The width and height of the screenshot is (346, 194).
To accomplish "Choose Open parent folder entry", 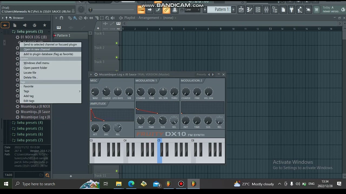I will click(x=50, y=68).
